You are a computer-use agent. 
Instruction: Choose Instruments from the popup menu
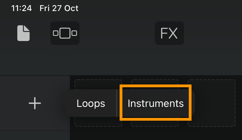[x=156, y=103]
